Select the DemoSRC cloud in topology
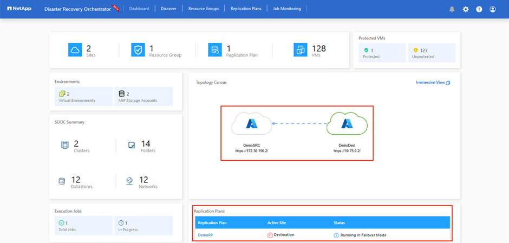 (x=252, y=124)
